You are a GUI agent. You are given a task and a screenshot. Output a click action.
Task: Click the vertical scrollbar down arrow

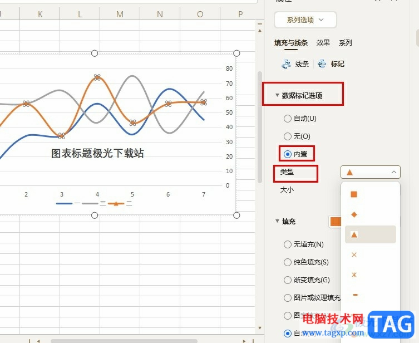[x=260, y=328]
